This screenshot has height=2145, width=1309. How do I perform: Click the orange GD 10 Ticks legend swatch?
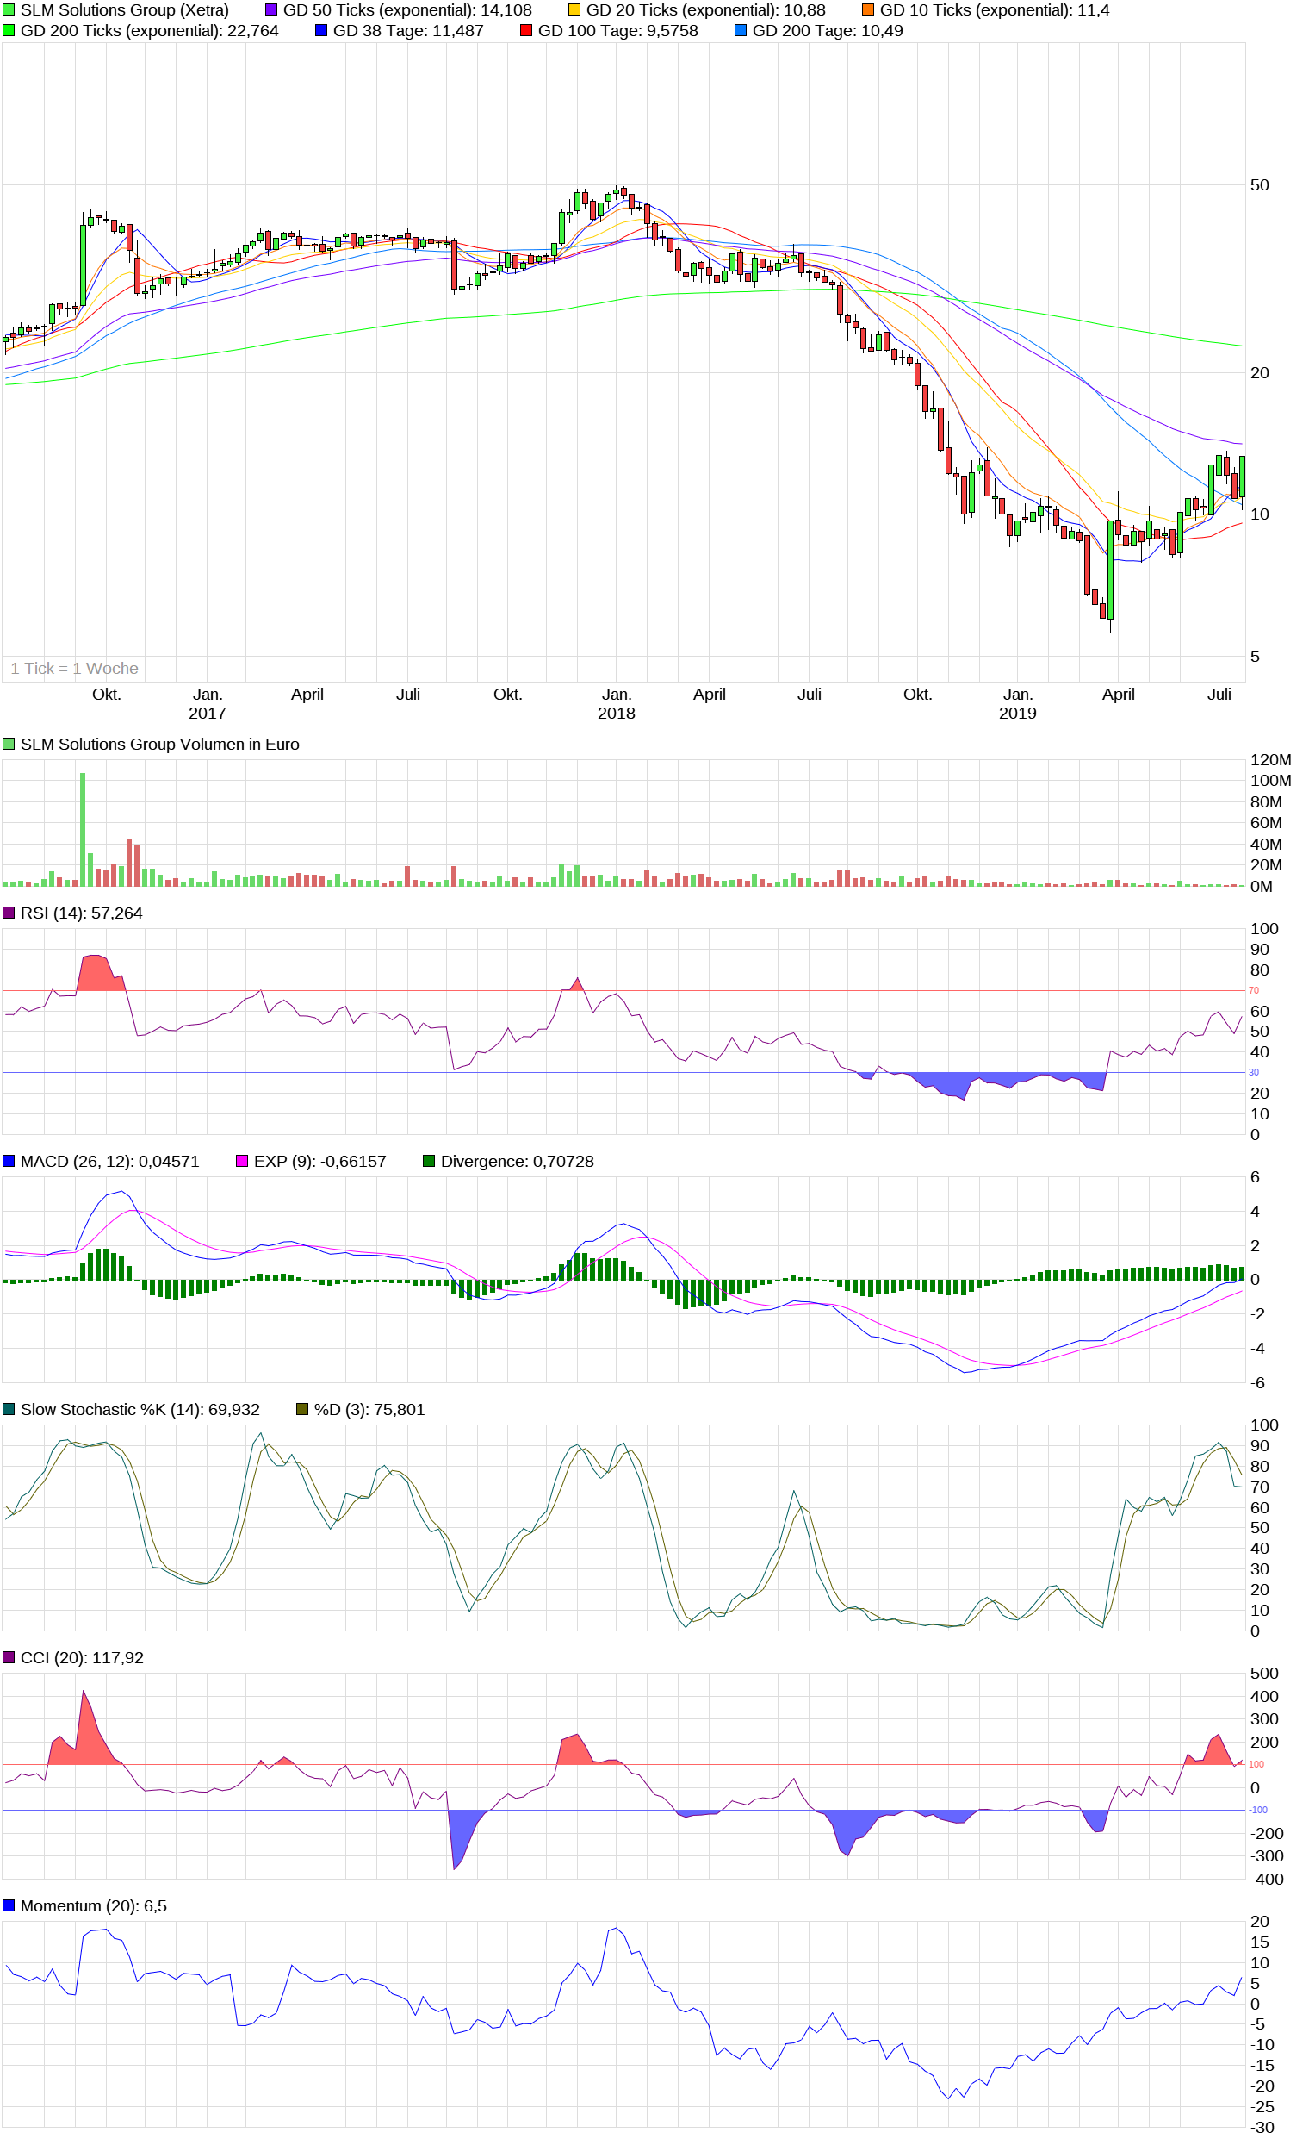868,10
